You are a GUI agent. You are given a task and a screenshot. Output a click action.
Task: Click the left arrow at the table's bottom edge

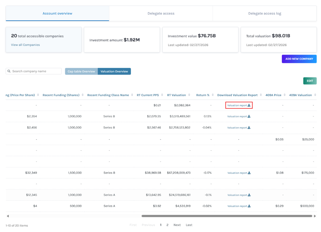tap(8, 216)
